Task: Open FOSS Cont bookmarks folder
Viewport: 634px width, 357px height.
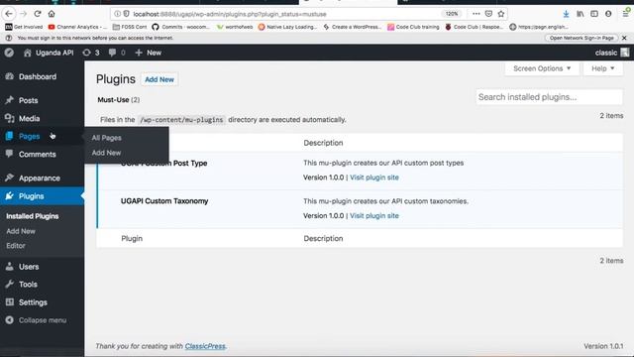Action: coord(130,27)
